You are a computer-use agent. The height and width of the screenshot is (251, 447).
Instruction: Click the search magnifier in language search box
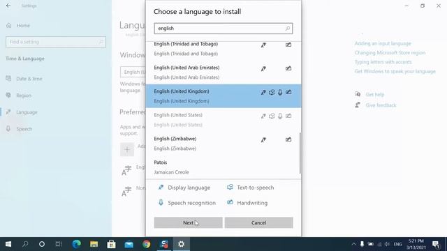click(x=287, y=29)
